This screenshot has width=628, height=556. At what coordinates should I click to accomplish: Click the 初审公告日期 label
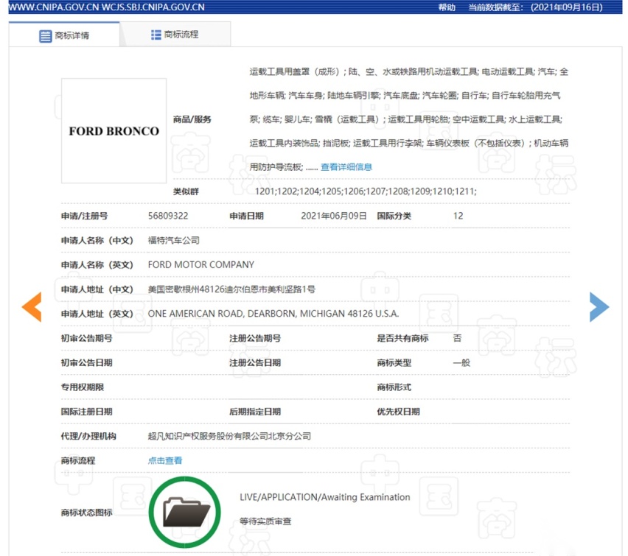click(x=86, y=362)
